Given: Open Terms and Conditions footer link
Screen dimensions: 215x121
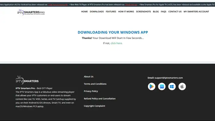Looking at the screenshot, I should point(95,84).
